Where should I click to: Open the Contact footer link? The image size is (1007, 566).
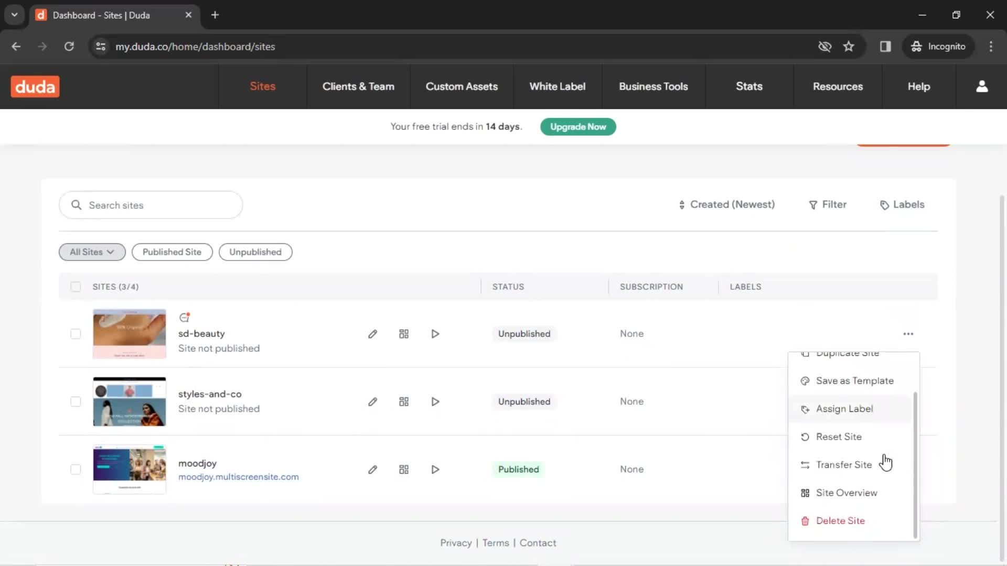[x=538, y=543]
